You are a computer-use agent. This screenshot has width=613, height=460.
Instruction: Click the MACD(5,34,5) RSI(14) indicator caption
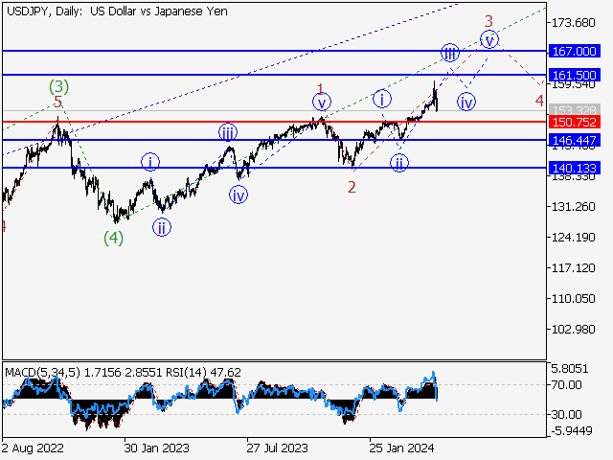(123, 372)
